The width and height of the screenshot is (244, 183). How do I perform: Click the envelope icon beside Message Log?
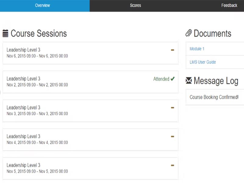(189, 80)
